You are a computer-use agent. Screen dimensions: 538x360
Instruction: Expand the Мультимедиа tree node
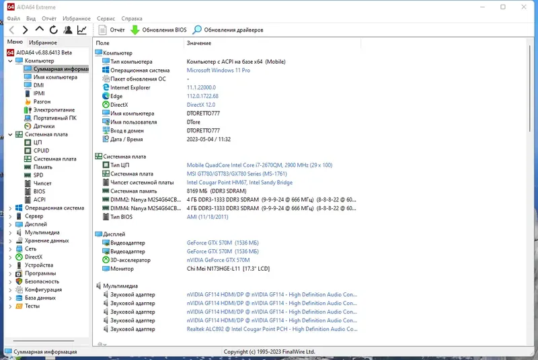(10, 233)
